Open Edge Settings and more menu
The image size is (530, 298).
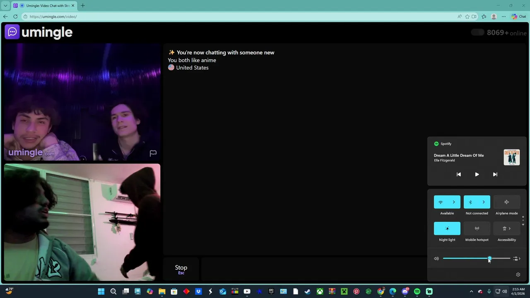pyautogui.click(x=503, y=17)
